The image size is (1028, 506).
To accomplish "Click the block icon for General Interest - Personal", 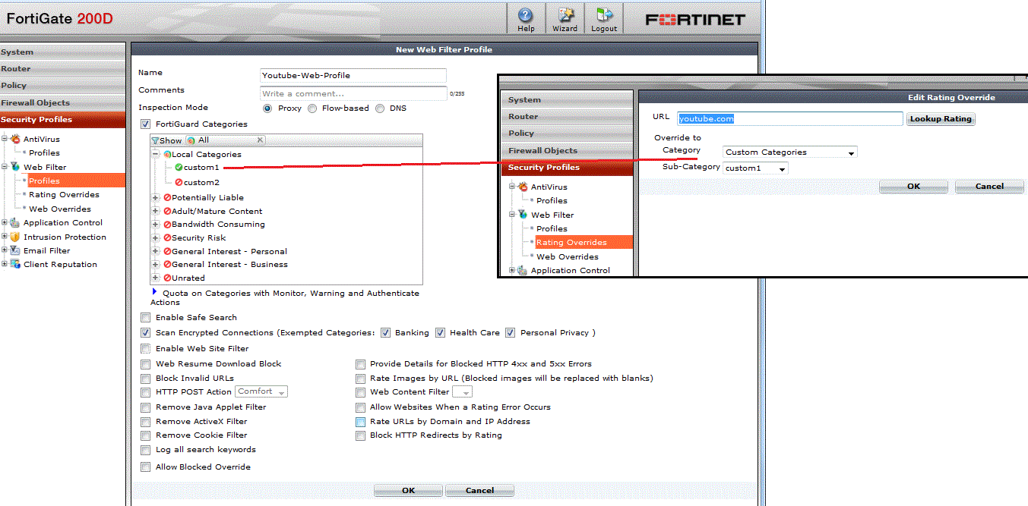I will click(166, 251).
